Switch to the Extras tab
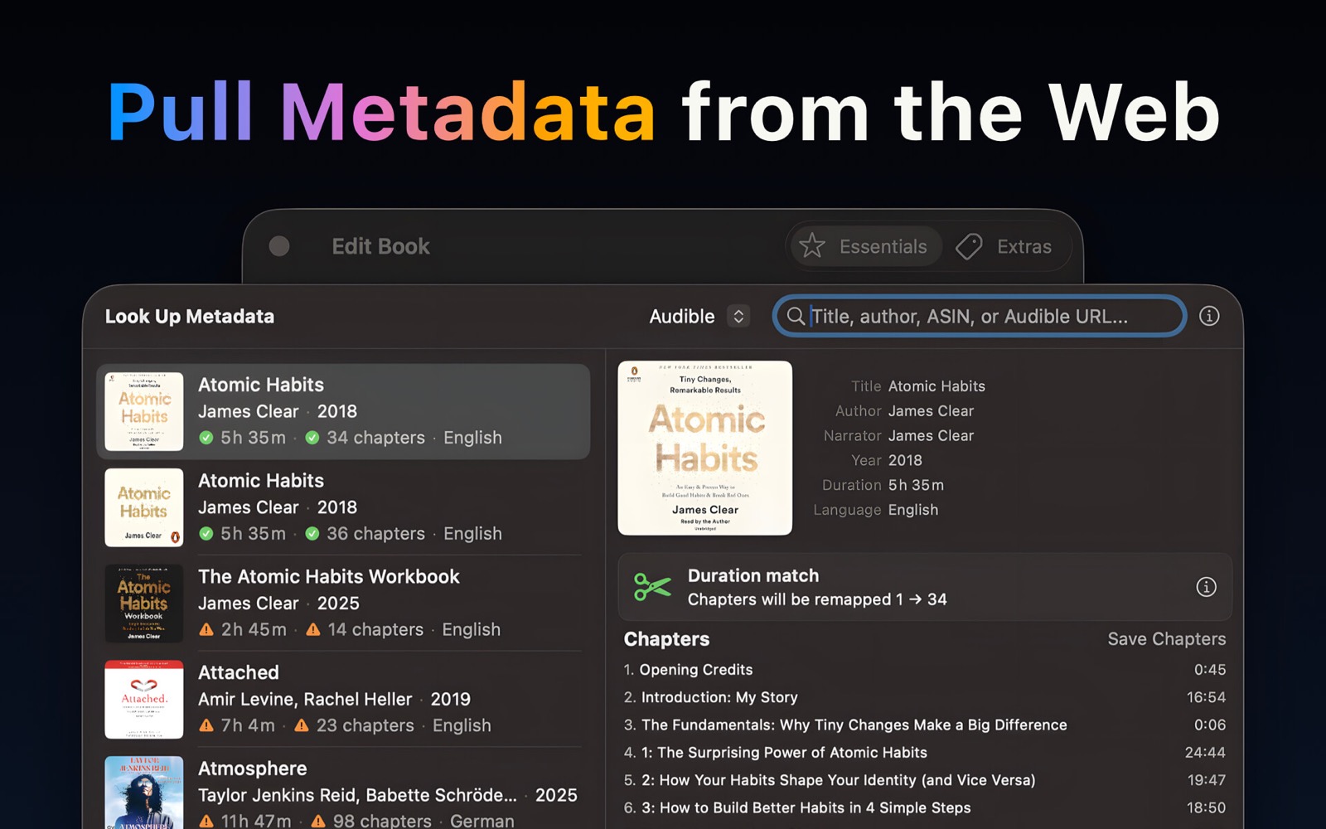Screen dimensions: 1326x829 tap(1004, 246)
